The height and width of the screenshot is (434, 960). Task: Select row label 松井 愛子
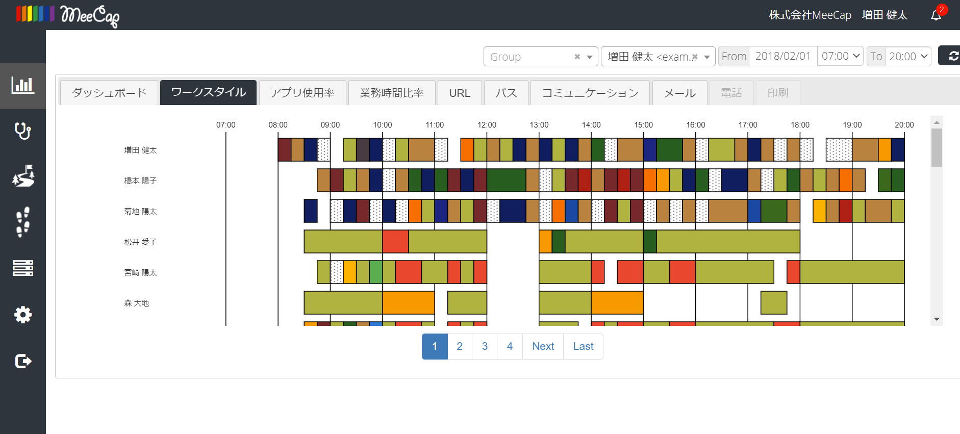click(140, 242)
